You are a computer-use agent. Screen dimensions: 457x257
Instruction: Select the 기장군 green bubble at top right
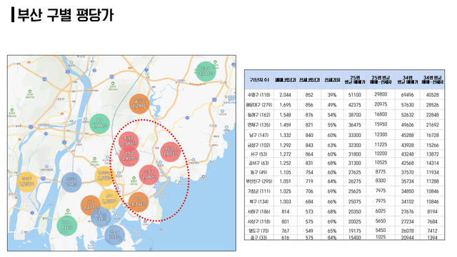pos(206,71)
